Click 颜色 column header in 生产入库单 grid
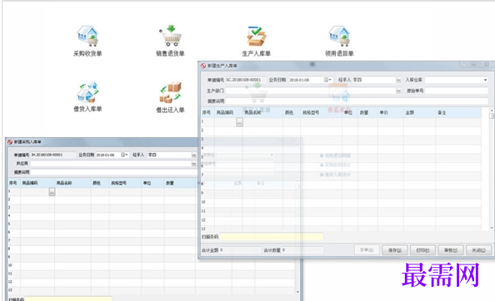This screenshot has height=301, width=495. [292, 112]
